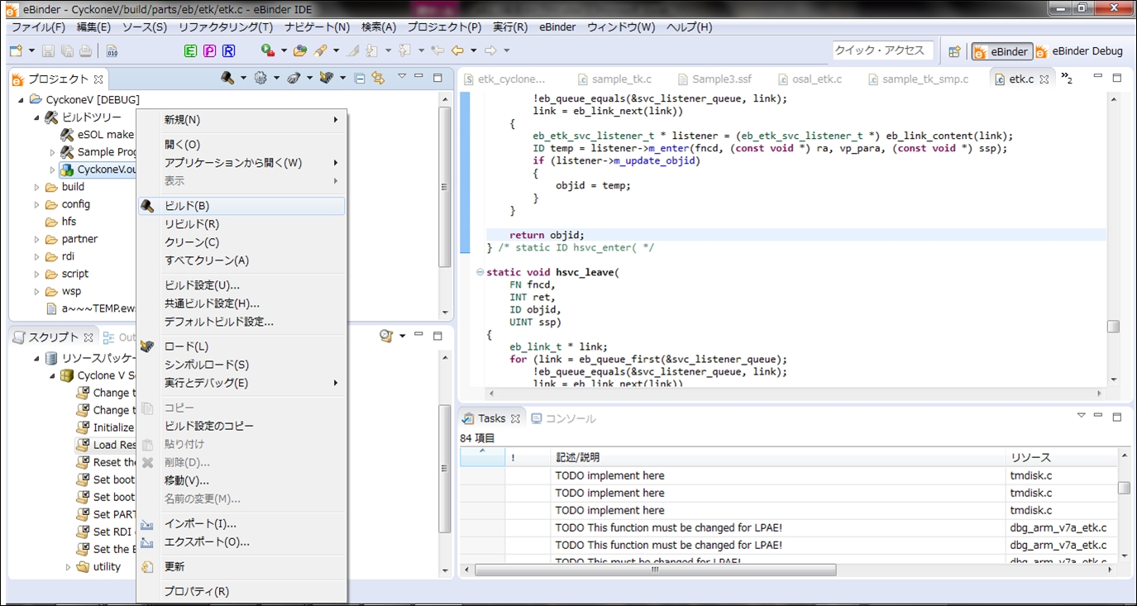The width and height of the screenshot is (1137, 606).
Task: Click the クイック・アクセス search field
Action: (x=880, y=50)
